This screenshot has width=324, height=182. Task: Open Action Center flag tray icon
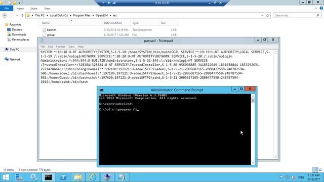281,177
